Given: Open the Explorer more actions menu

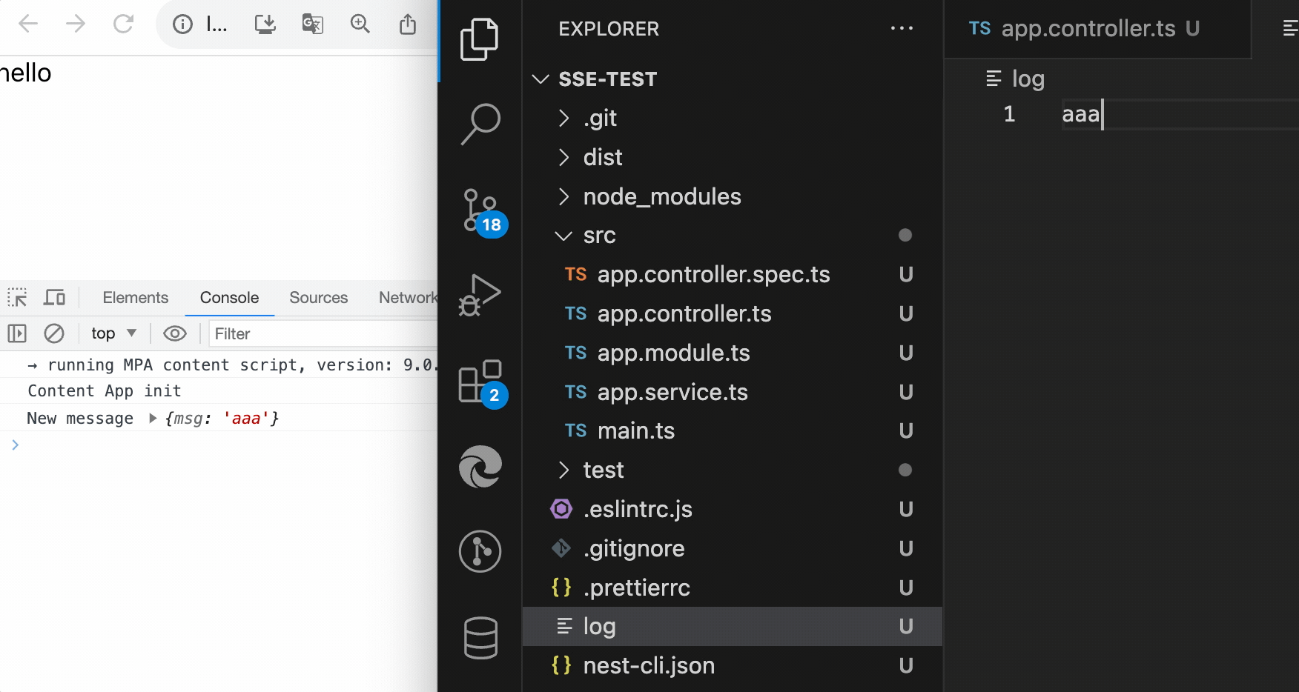Looking at the screenshot, I should 902,29.
